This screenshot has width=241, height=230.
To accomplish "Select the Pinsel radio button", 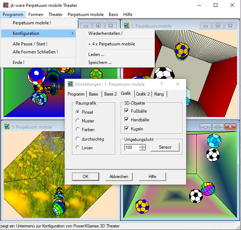I will 78,112.
